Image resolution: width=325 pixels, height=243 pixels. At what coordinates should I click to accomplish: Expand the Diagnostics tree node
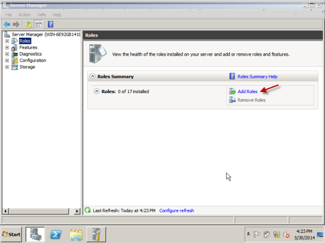tap(7, 54)
